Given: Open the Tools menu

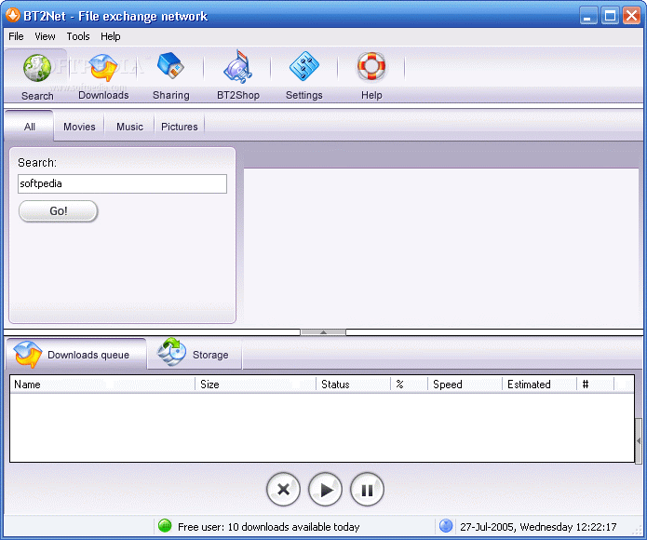Looking at the screenshot, I should 78,36.
